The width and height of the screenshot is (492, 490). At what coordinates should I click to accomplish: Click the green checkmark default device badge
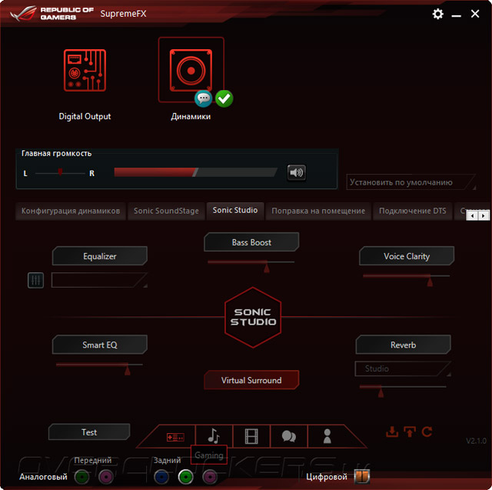tap(224, 98)
